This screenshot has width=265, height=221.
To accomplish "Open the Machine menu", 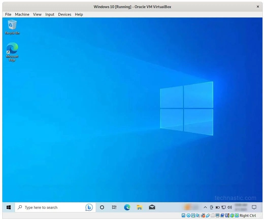I will 22,14.
